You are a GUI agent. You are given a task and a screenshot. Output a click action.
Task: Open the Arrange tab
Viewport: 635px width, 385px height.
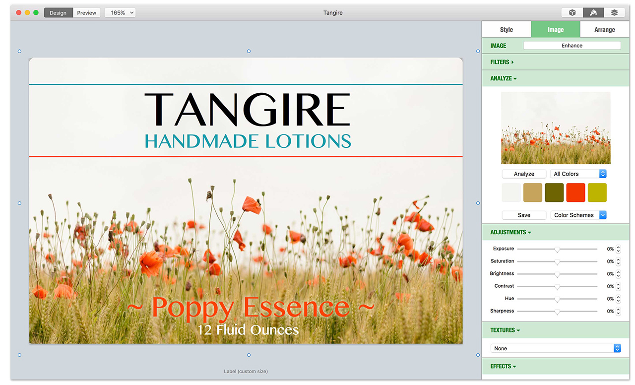[x=605, y=29]
